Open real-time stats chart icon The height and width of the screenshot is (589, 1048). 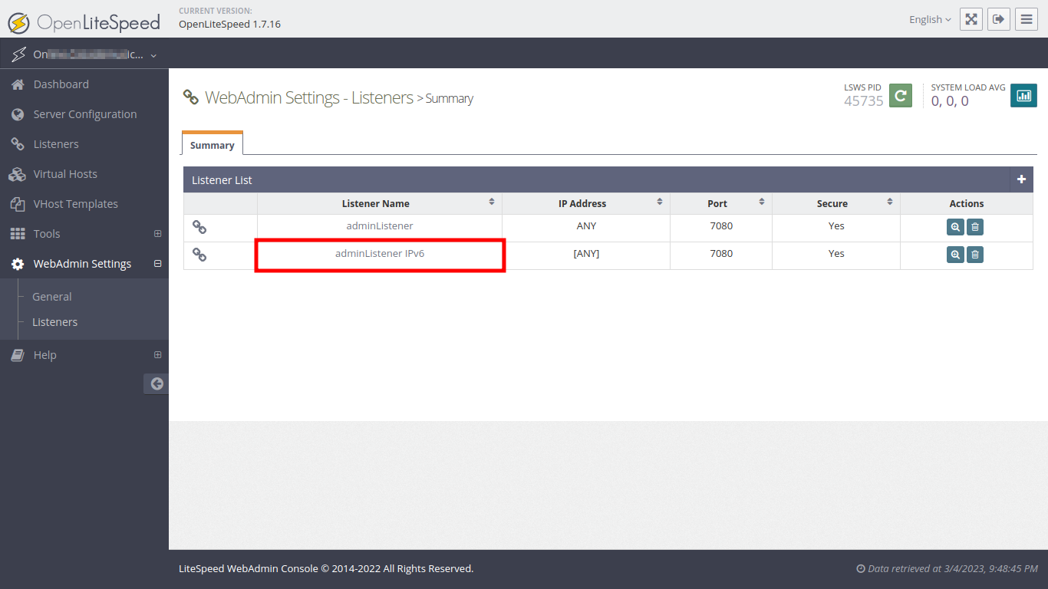[x=1023, y=96]
